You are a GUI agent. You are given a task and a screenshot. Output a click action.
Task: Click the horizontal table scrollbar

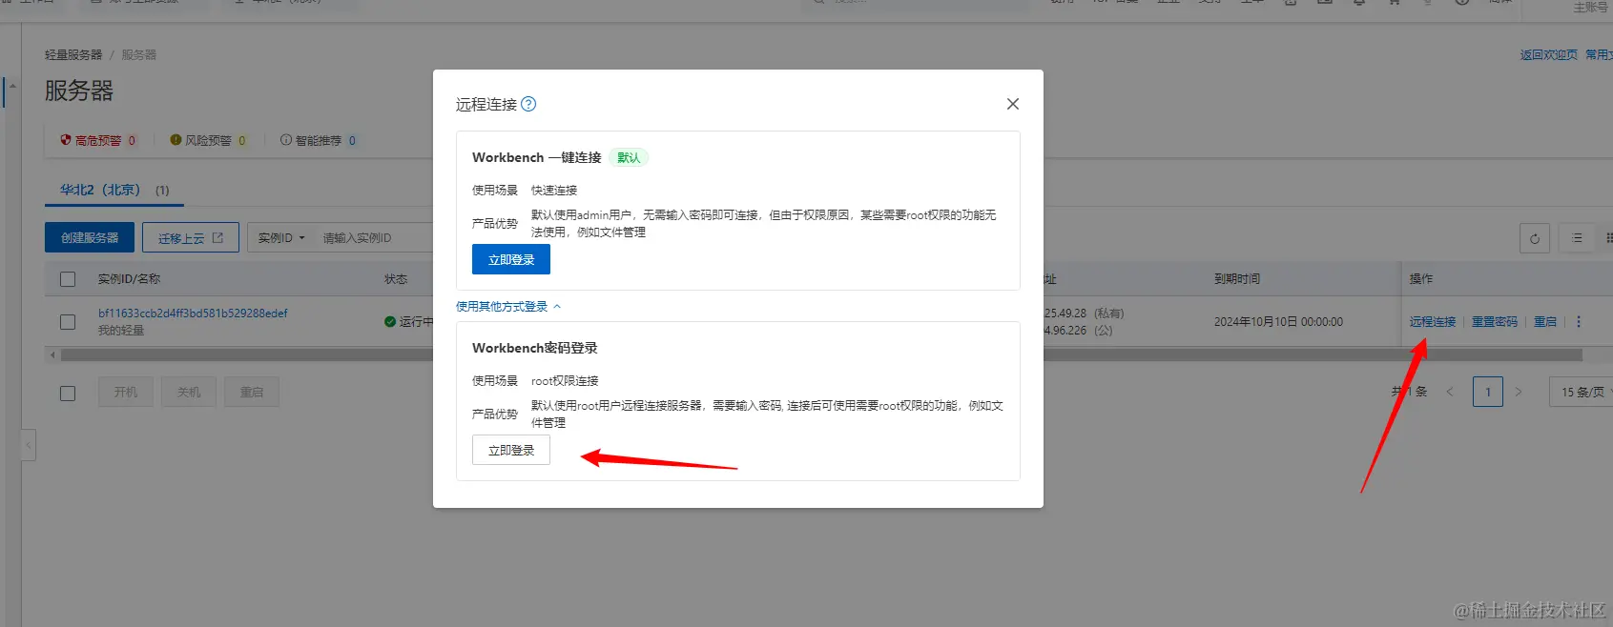tap(820, 354)
